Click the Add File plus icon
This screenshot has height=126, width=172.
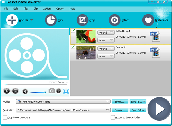12,20
